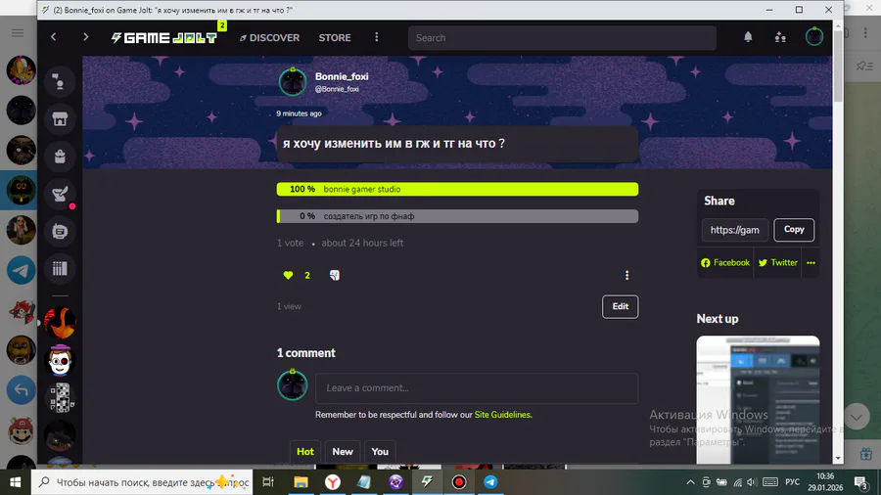Switch comments to the Hot tab
This screenshot has height=495, width=881.
[x=305, y=452]
